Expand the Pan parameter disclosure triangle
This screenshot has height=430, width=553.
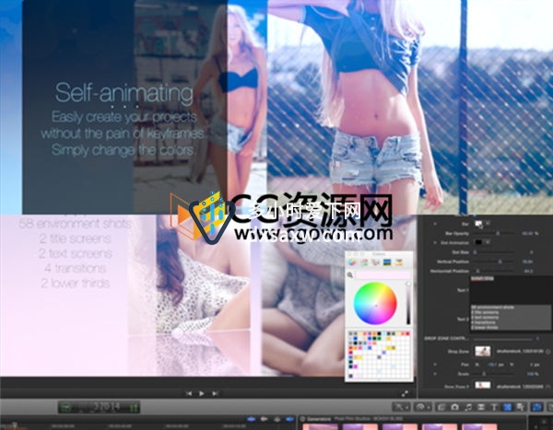(435, 364)
